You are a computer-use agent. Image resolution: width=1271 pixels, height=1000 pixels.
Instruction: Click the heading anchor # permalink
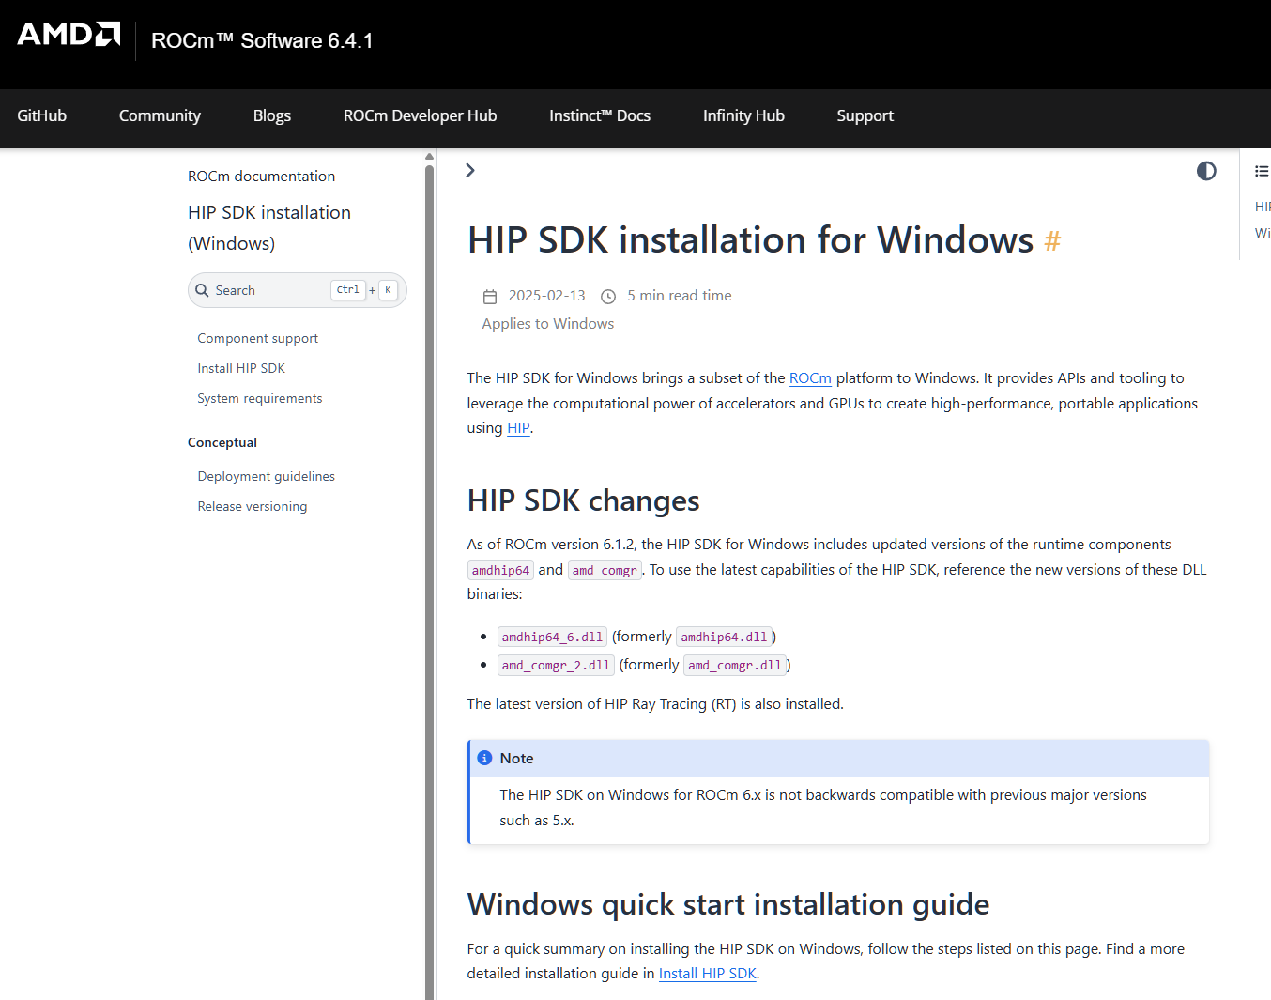tap(1052, 241)
